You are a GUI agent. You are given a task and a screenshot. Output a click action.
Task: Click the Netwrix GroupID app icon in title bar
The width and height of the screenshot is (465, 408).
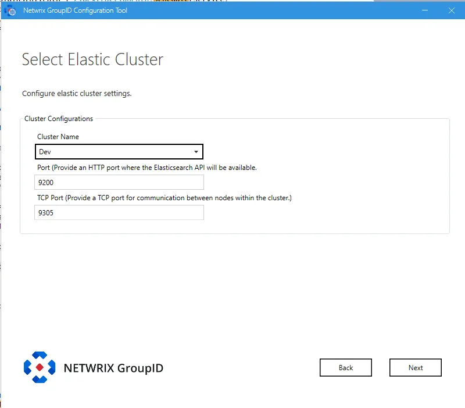(10, 10)
